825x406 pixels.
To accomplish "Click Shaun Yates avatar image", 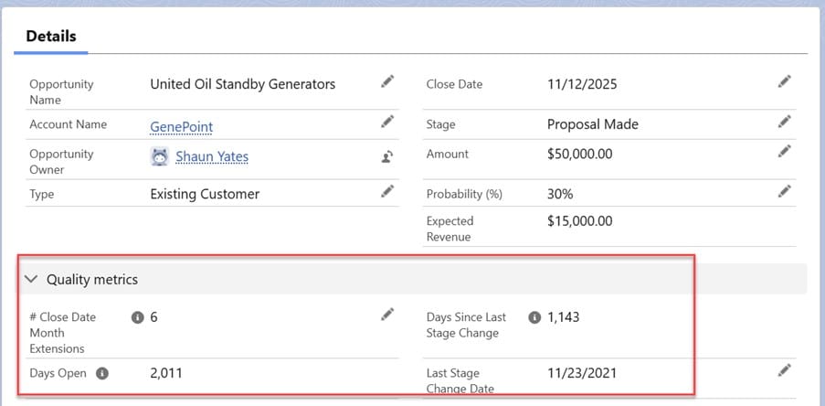I will pyautogui.click(x=160, y=156).
